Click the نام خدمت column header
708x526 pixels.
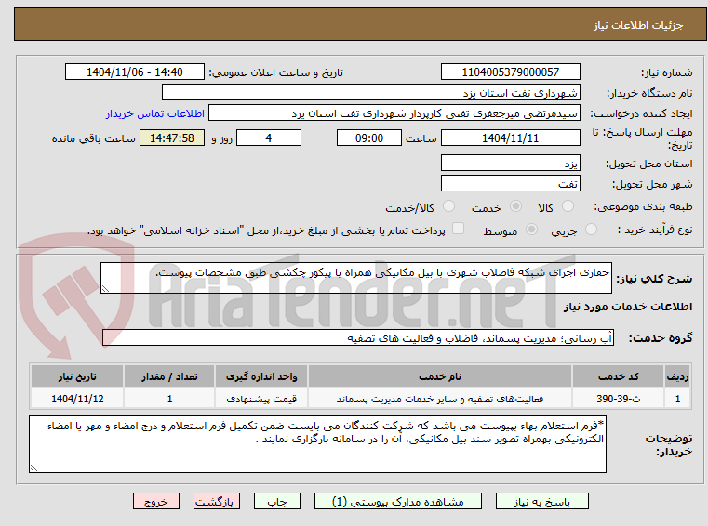[x=440, y=376]
